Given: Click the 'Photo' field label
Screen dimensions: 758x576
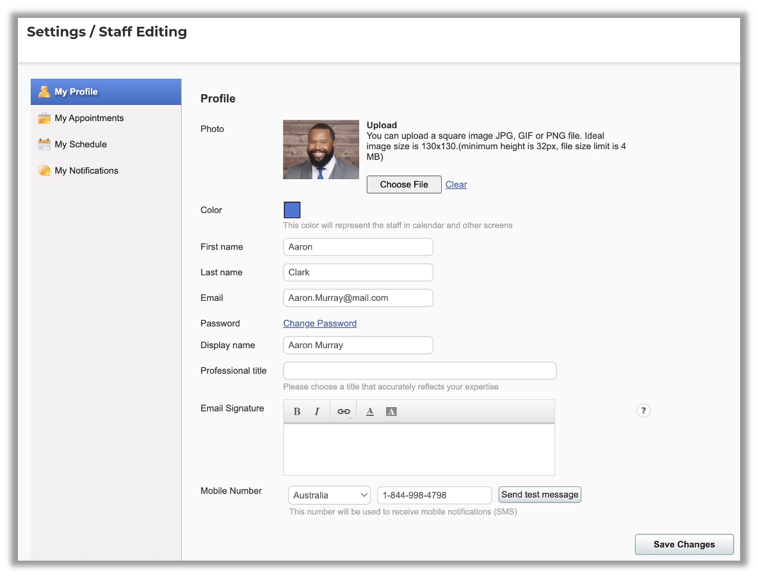Looking at the screenshot, I should 212,129.
